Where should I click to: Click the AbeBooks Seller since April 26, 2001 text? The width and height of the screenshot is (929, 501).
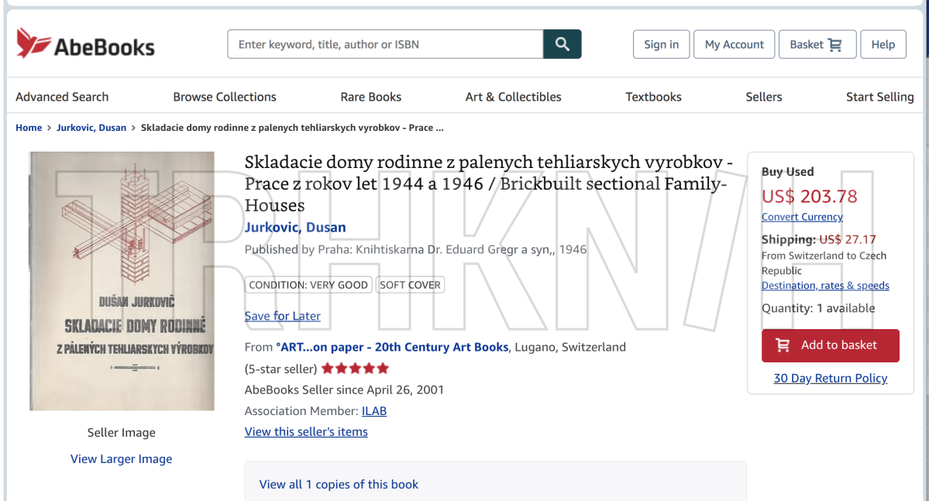click(x=344, y=389)
